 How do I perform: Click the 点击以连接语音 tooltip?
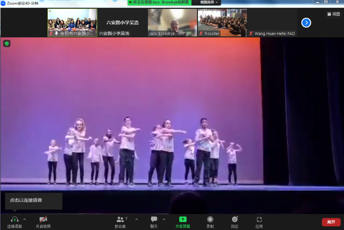click(x=34, y=201)
